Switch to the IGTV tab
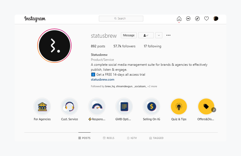The image size is (241, 156). 132,138
